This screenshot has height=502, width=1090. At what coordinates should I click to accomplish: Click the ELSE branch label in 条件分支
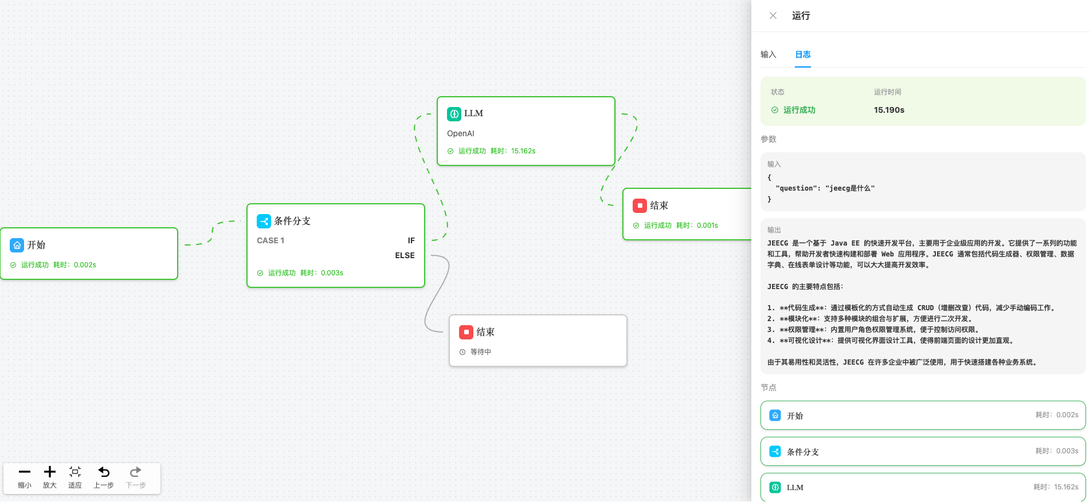coord(405,255)
